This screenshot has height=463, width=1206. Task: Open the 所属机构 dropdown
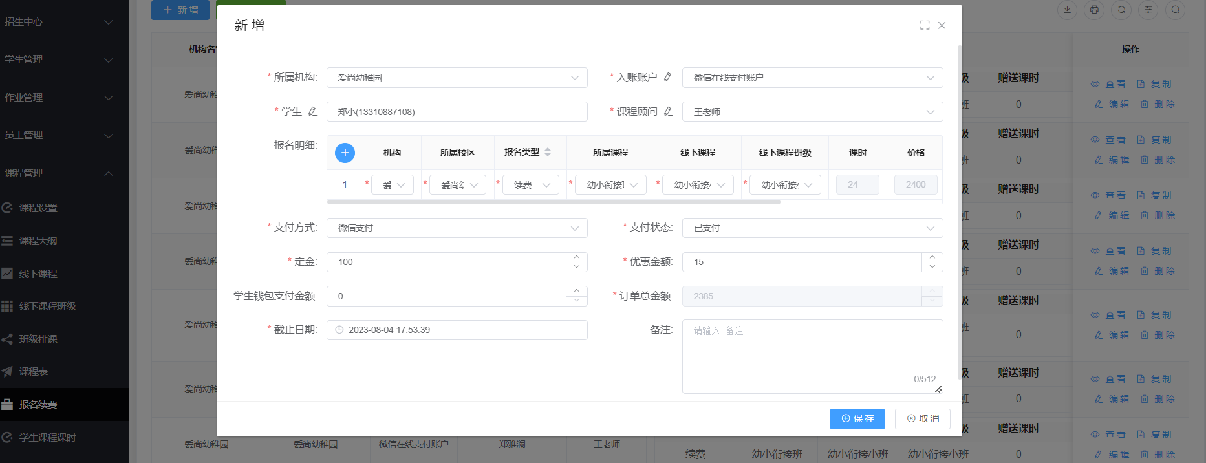(x=457, y=78)
